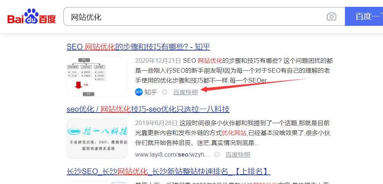Click the 知乎 source name text

[151, 92]
